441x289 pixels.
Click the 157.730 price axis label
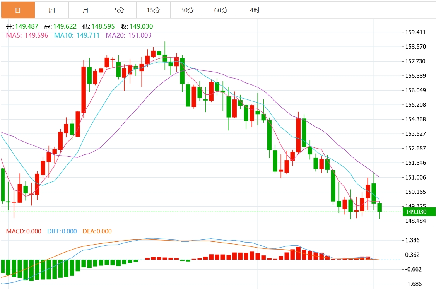pos(415,62)
